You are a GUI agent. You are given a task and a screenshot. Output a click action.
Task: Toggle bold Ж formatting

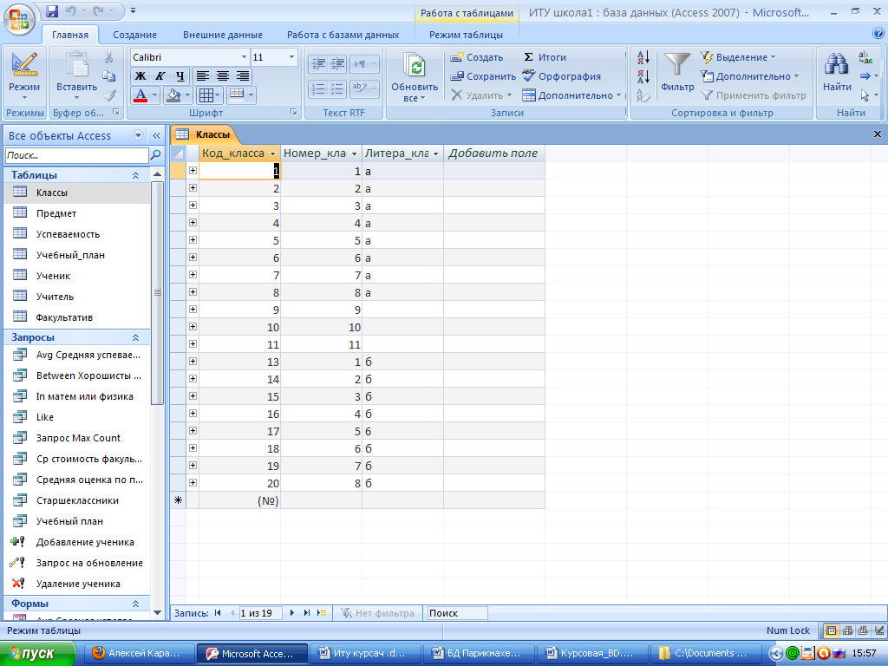(140, 75)
